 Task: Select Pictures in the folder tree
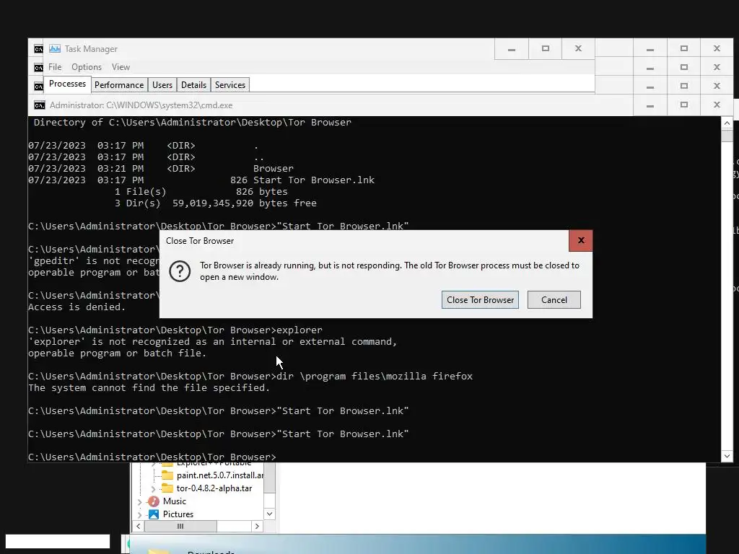pos(178,514)
